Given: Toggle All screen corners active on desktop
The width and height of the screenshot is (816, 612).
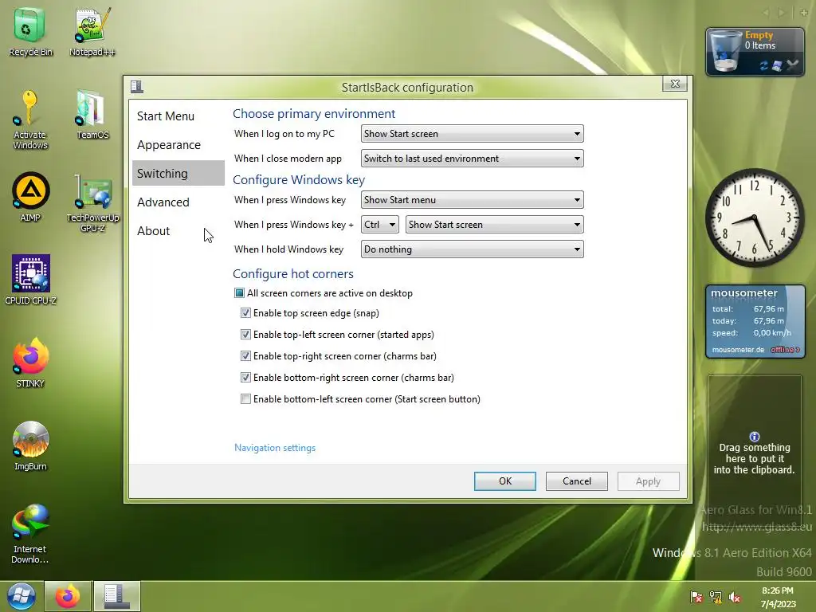Looking at the screenshot, I should [x=239, y=293].
